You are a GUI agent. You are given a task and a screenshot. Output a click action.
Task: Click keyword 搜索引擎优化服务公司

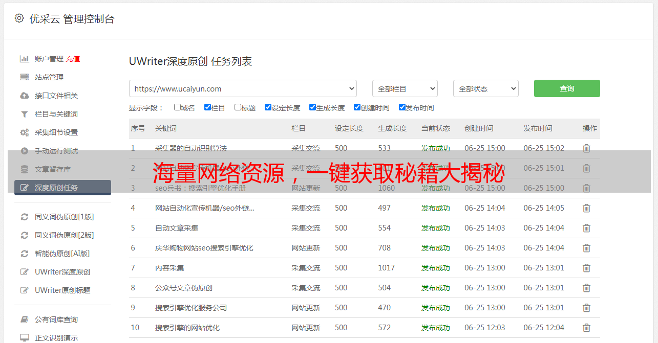click(x=191, y=308)
